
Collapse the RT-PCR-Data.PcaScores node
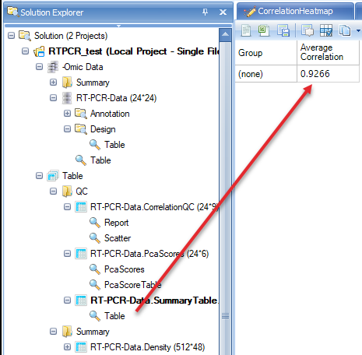(x=67, y=254)
